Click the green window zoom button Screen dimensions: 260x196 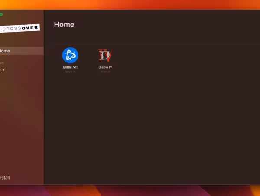pos(1,15)
